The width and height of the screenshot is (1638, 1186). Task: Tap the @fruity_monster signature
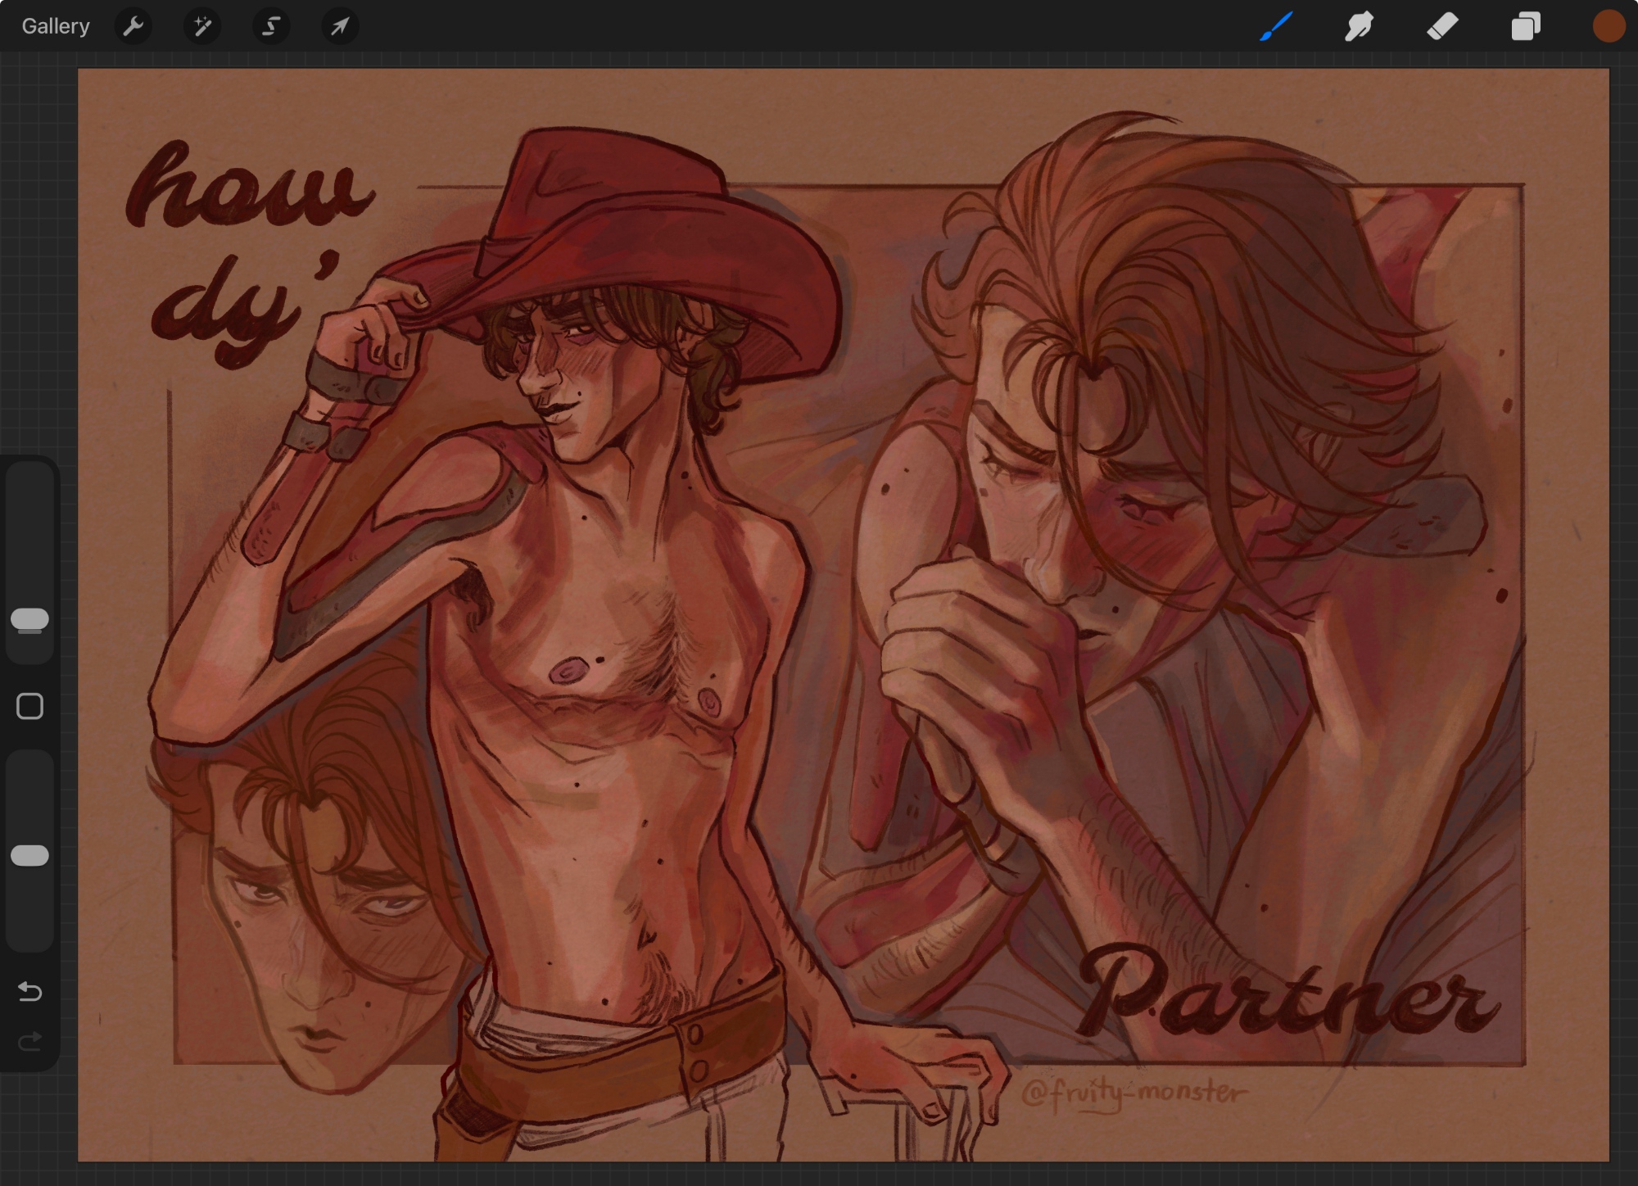click(x=1134, y=1093)
